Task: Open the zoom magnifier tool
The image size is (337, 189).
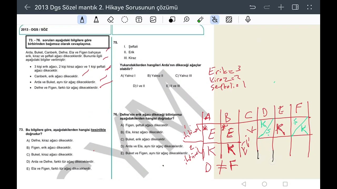Action: point(187,19)
